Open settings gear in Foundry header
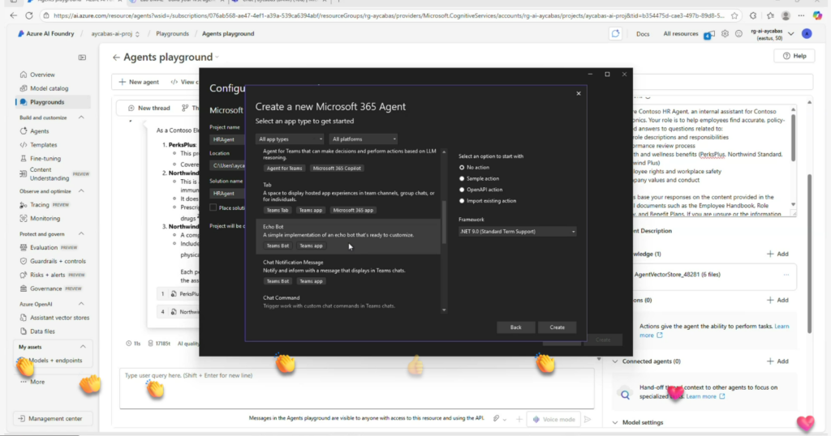 [x=725, y=34]
